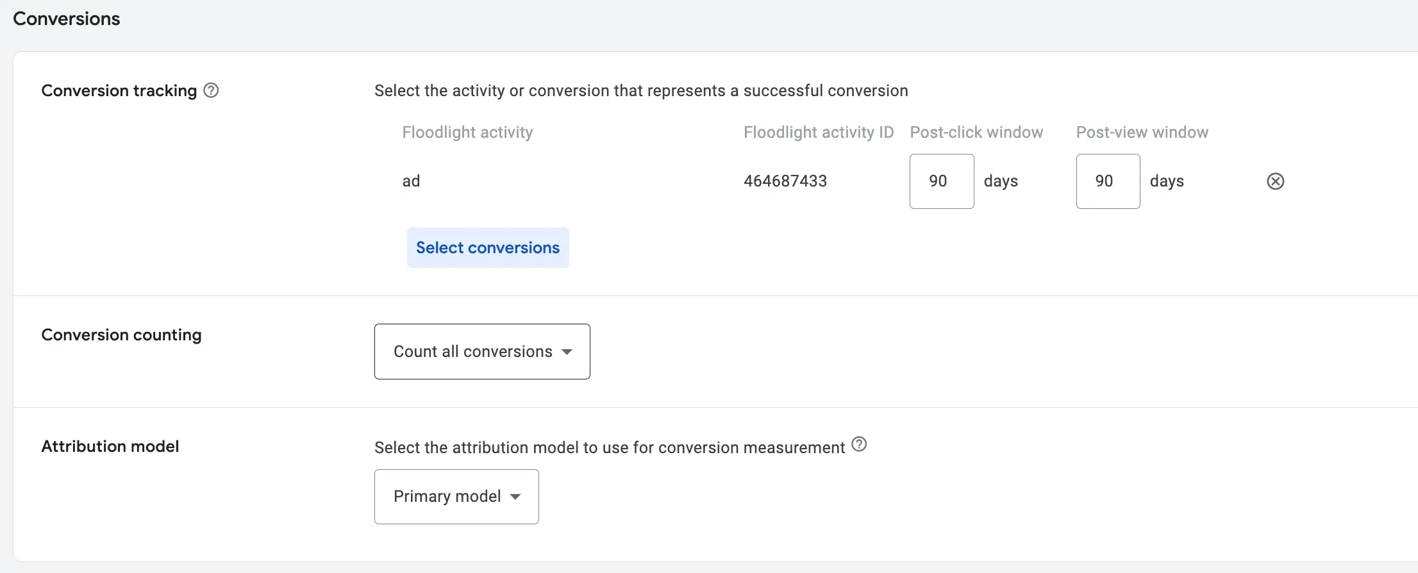Click the Attribution model label
Image resolution: width=1418 pixels, height=573 pixels.
pos(110,446)
